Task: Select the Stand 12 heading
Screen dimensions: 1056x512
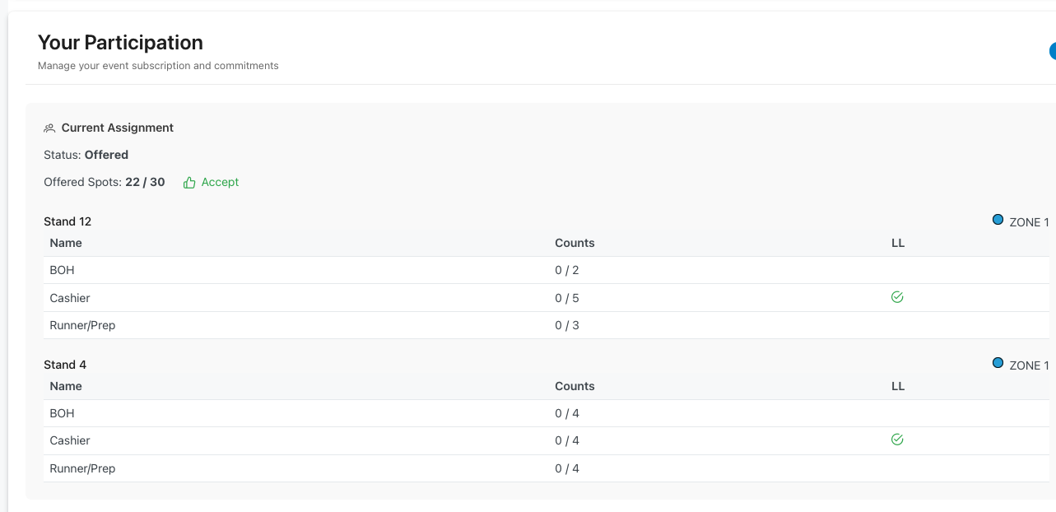Action: (67, 221)
